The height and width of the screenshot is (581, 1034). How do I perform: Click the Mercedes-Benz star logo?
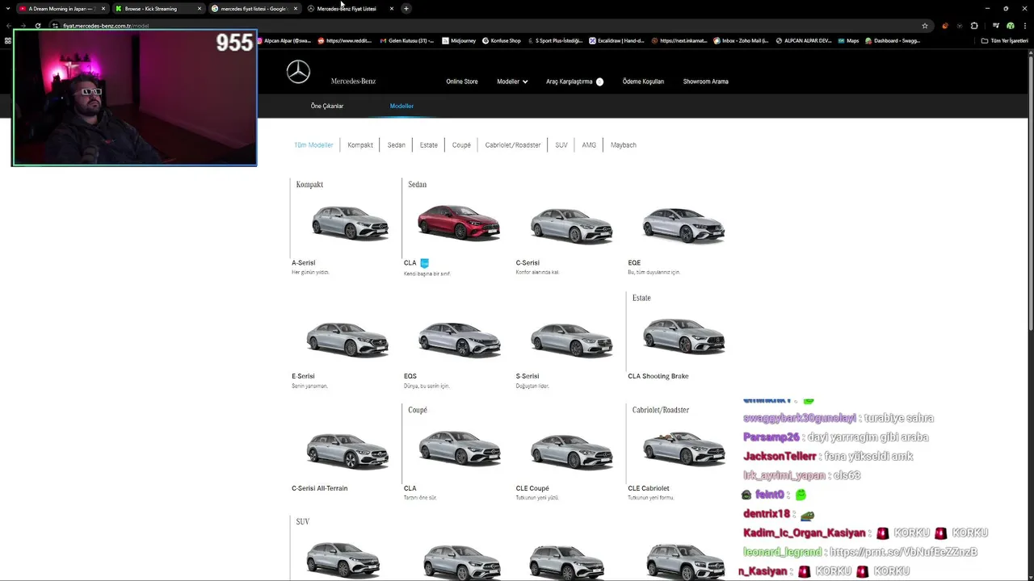(x=298, y=72)
